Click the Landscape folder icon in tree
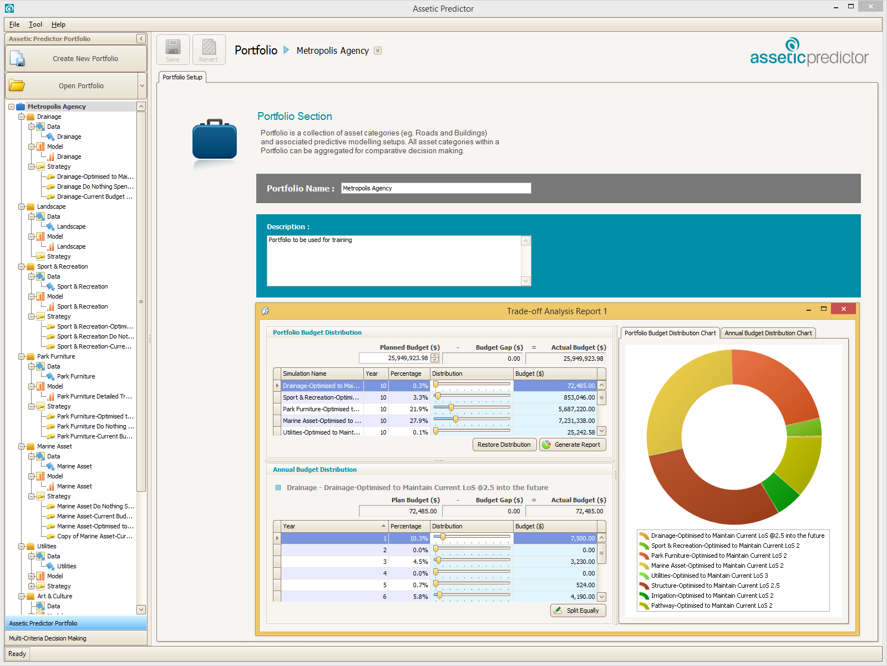 click(31, 206)
